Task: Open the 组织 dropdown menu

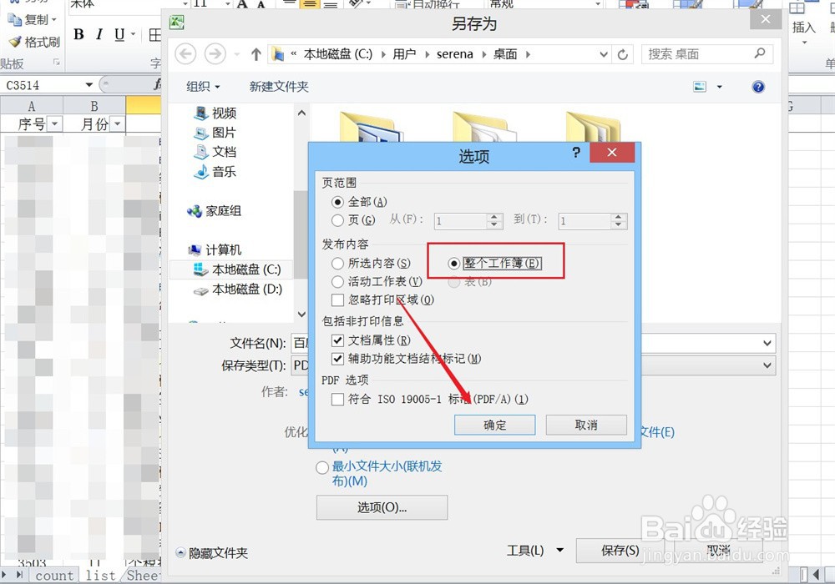Action: (201, 86)
